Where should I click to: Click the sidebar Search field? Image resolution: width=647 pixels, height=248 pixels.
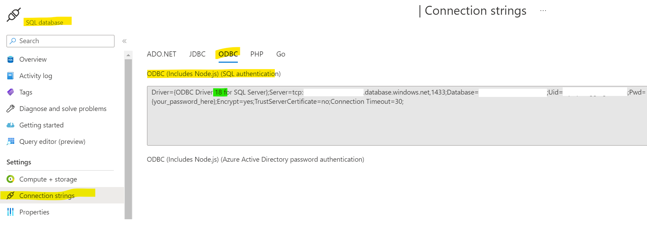60,41
